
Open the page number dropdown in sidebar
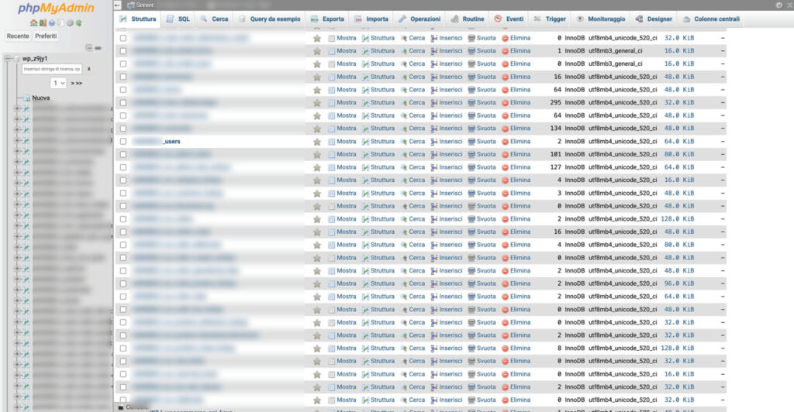point(59,83)
